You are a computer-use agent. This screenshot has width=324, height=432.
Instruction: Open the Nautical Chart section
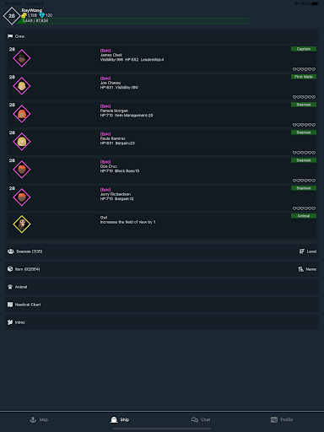point(162,305)
